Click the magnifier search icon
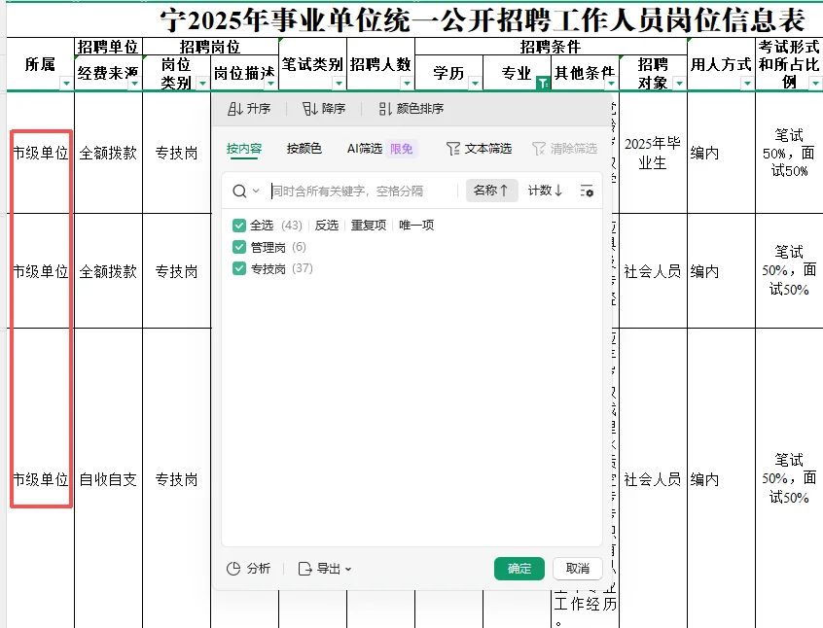This screenshot has width=823, height=628. [237, 191]
